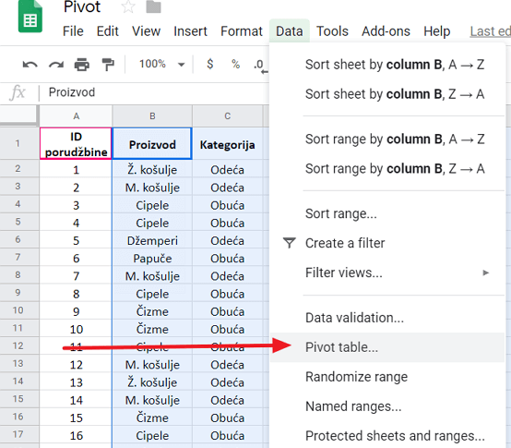Click the Last edit link
The width and height of the screenshot is (511, 448).
490,31
